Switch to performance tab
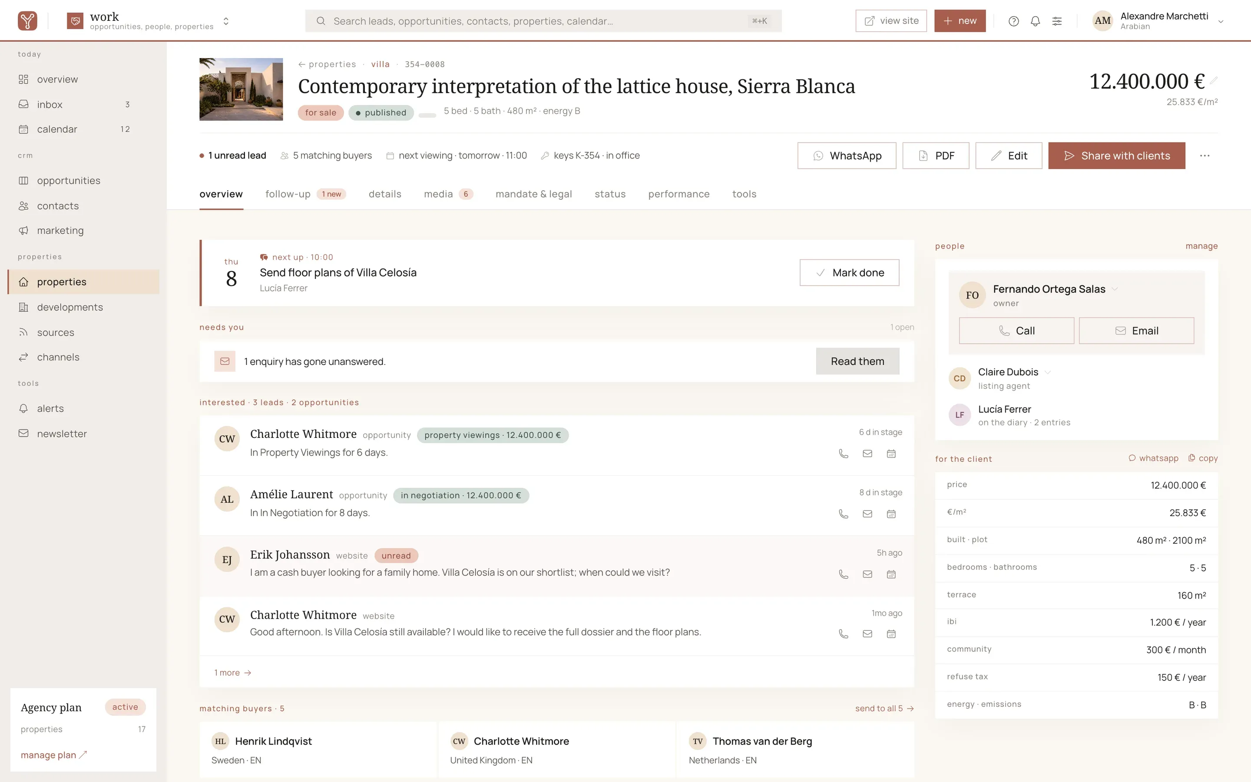The image size is (1251, 782). [x=678, y=194]
